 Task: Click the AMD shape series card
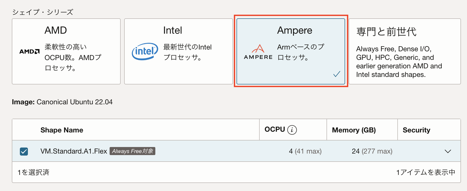click(66, 51)
